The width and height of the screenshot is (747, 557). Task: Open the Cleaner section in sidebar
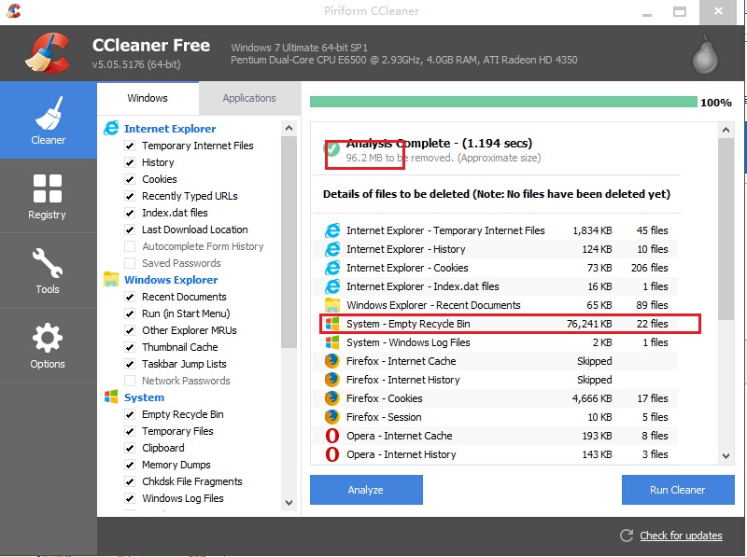(x=49, y=120)
